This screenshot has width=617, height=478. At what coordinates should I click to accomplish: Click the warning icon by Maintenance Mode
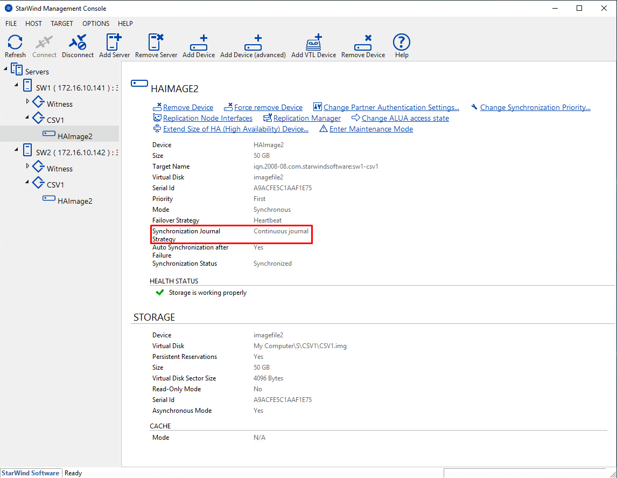(324, 129)
